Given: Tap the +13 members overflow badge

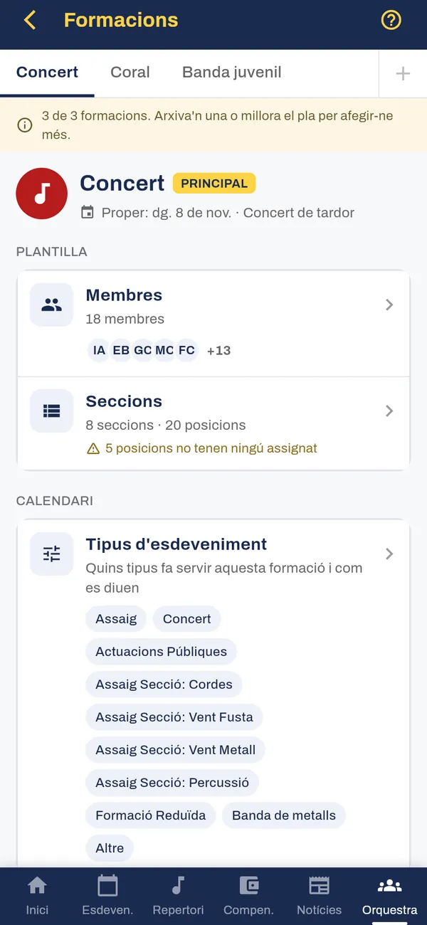Looking at the screenshot, I should click(218, 350).
